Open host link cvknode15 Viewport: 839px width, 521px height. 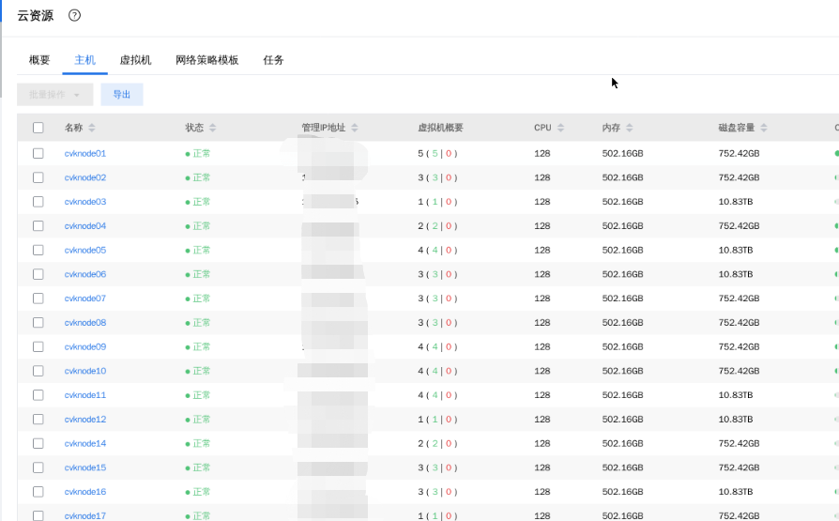85,467
